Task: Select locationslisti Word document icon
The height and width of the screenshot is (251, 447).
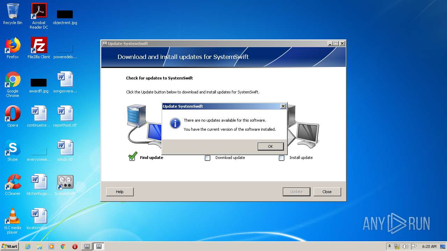Action: tap(39, 219)
